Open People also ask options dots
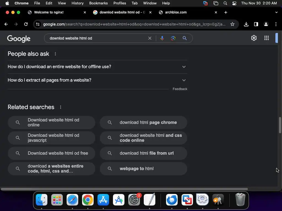 (55, 54)
